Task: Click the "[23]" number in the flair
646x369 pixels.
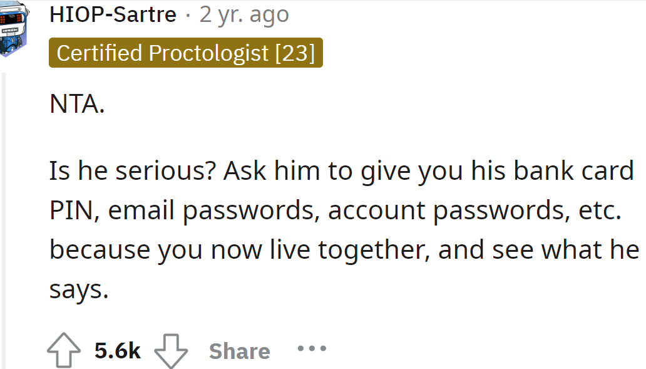Action: click(x=295, y=53)
